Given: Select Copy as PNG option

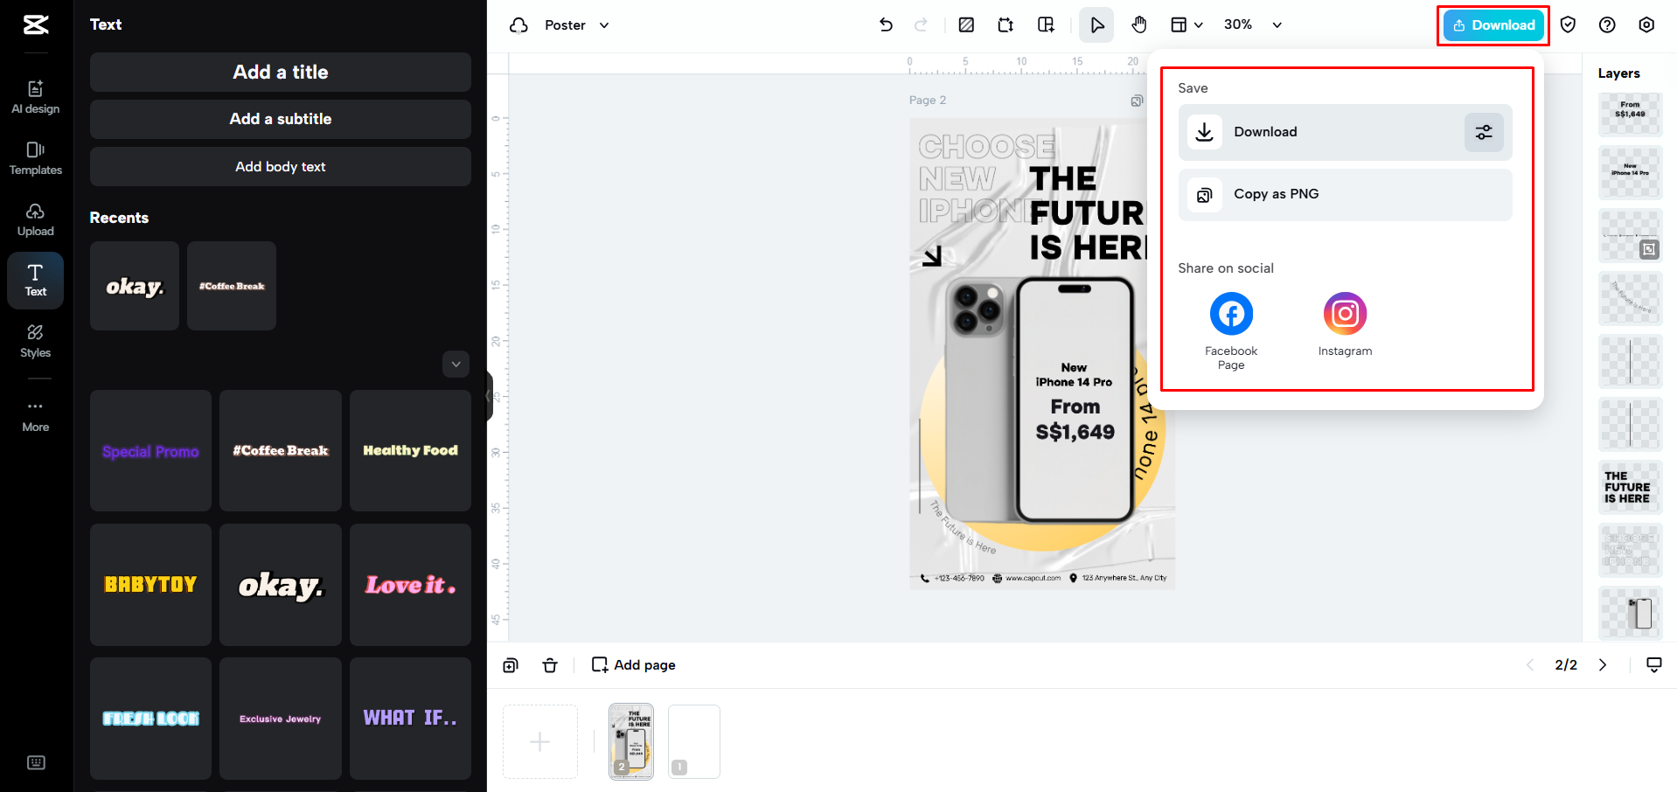Looking at the screenshot, I should tap(1345, 195).
